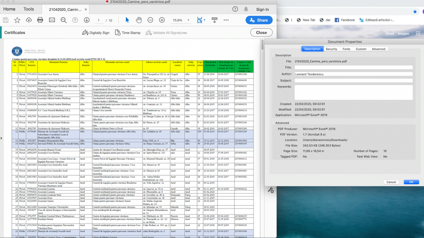Open the Fonts tab in Document Properties
Image resolution: width=424 pixels, height=238 pixels.
(x=346, y=49)
